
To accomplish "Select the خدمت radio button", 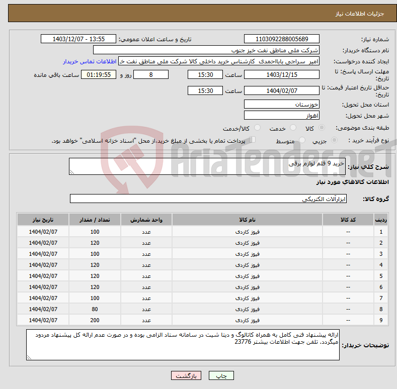I will click(x=293, y=128).
